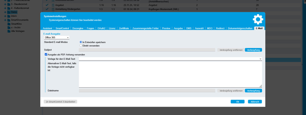
Task: Click the Abbruch button to cancel
Action: [254, 102]
